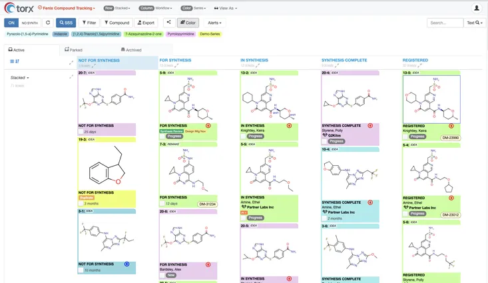Click the Pyrazolo-[1,5-a]-Pyrimidine series color tag
The height and width of the screenshot is (283, 488).
pos(27,34)
